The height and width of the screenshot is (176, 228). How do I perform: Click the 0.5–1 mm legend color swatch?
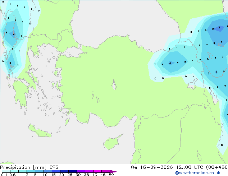pyautogui.click(x=14, y=171)
